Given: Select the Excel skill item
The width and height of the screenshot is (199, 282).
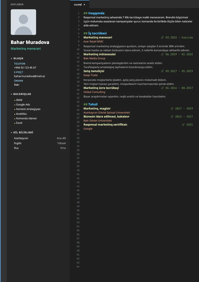Looking at the screenshot, I should point(19,123).
